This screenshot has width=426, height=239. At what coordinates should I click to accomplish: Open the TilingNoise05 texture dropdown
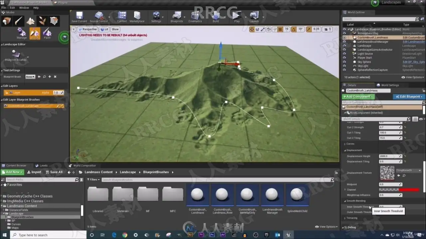[x=409, y=170]
